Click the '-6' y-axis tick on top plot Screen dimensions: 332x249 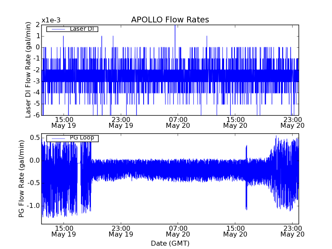[x=36, y=115]
